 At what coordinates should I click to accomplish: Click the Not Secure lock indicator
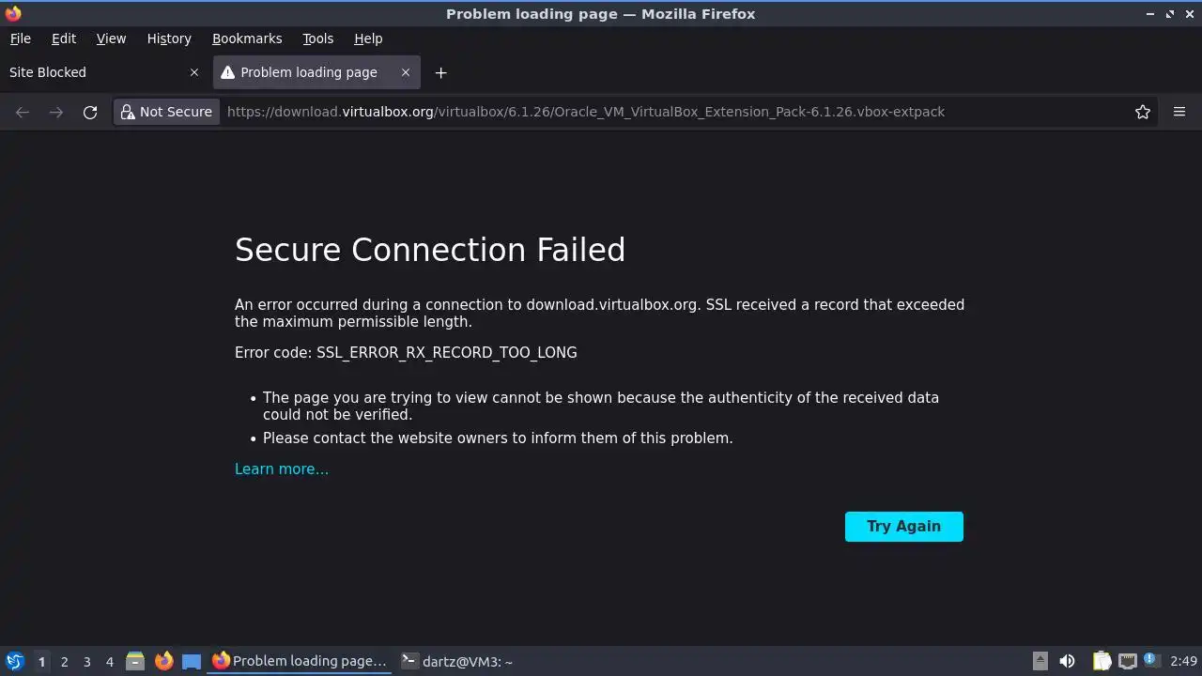coord(166,112)
